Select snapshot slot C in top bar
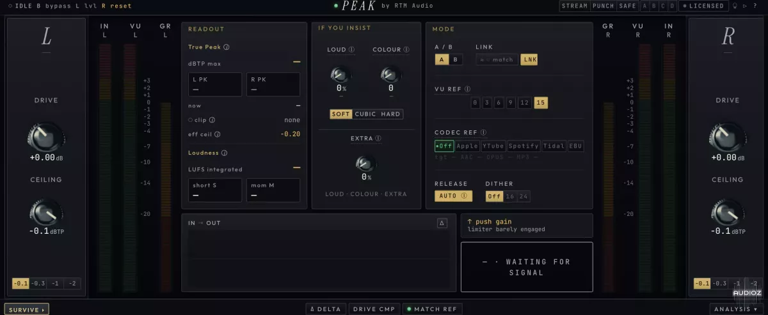The height and width of the screenshot is (315, 768). [x=662, y=6]
